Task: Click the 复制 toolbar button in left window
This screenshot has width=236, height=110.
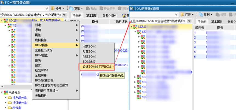Action: [x=76, y=8]
